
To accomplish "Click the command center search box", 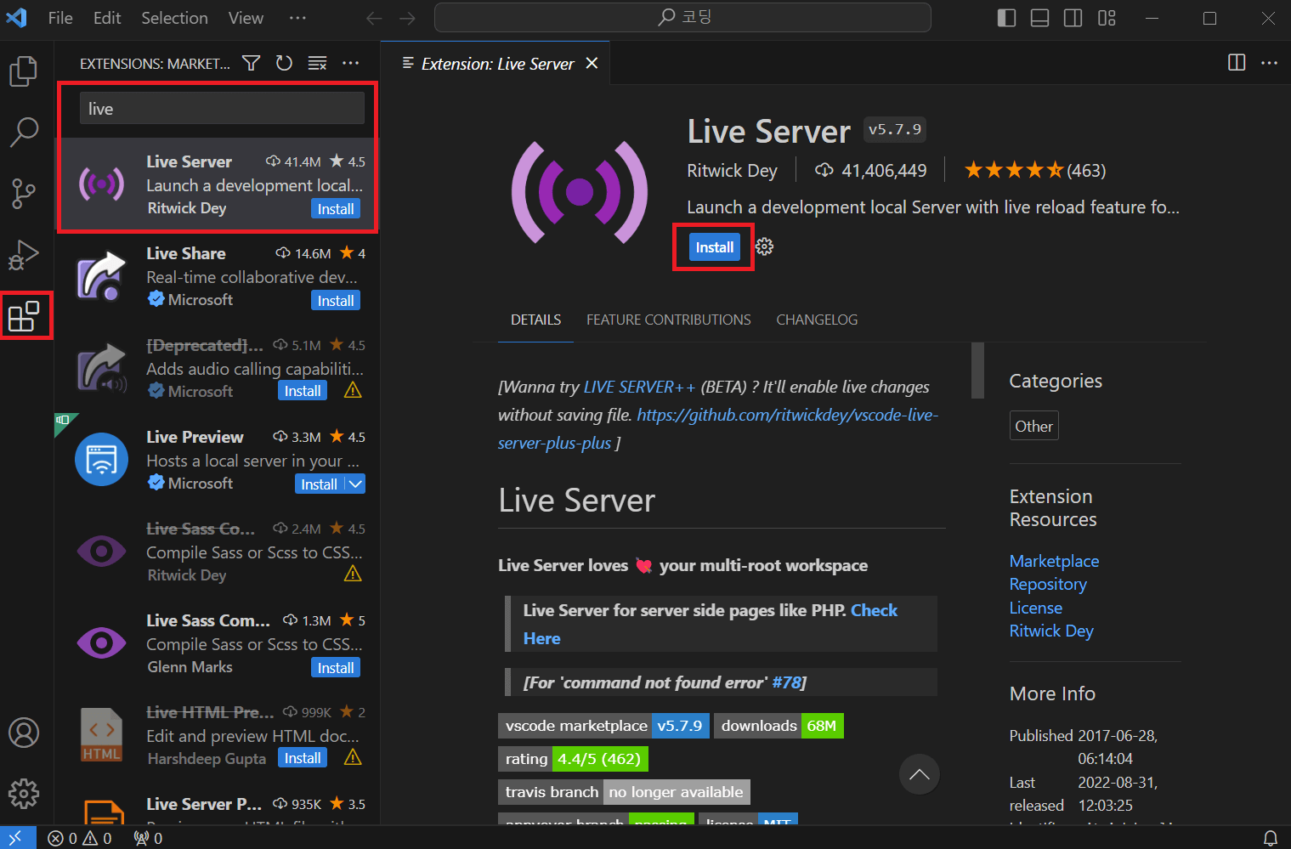I will (x=682, y=18).
